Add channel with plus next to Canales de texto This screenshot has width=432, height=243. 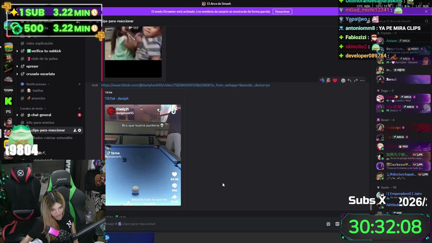tap(79, 108)
